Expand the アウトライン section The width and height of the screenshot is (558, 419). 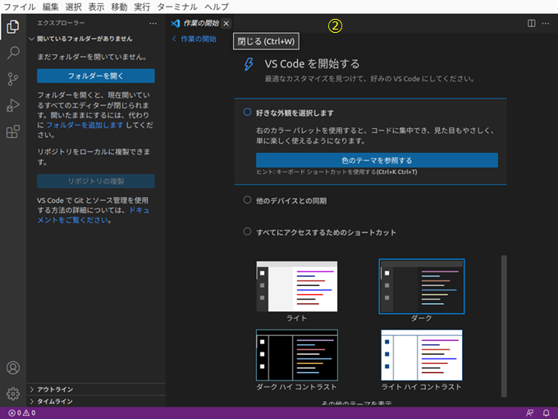click(x=56, y=389)
